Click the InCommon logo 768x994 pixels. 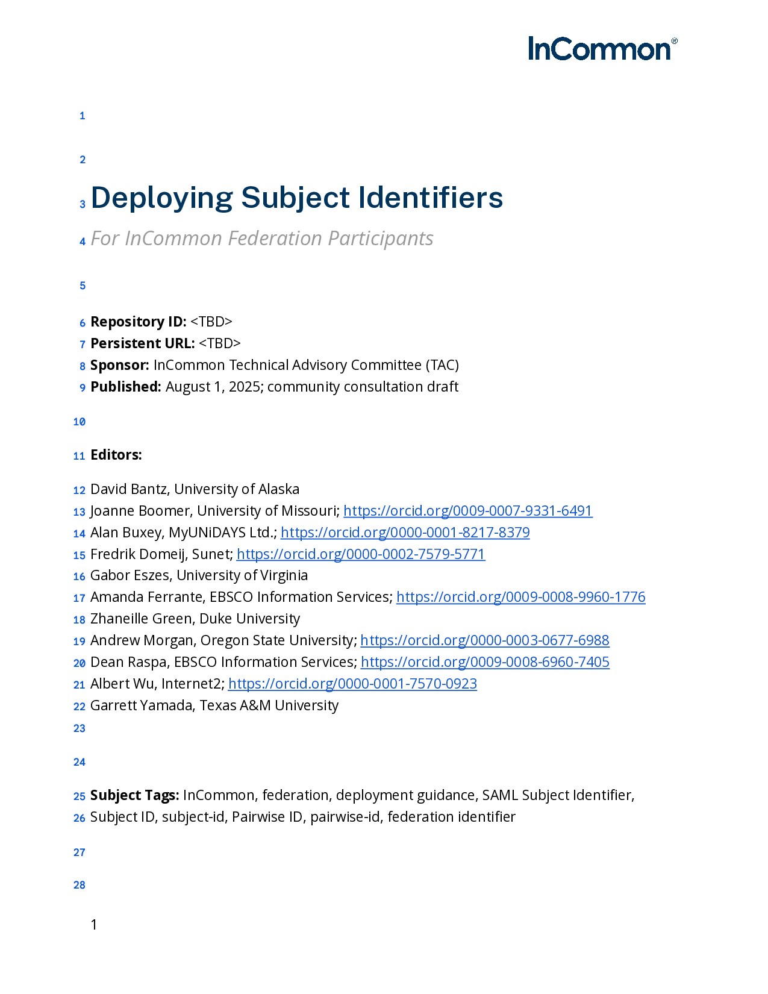coord(603,48)
